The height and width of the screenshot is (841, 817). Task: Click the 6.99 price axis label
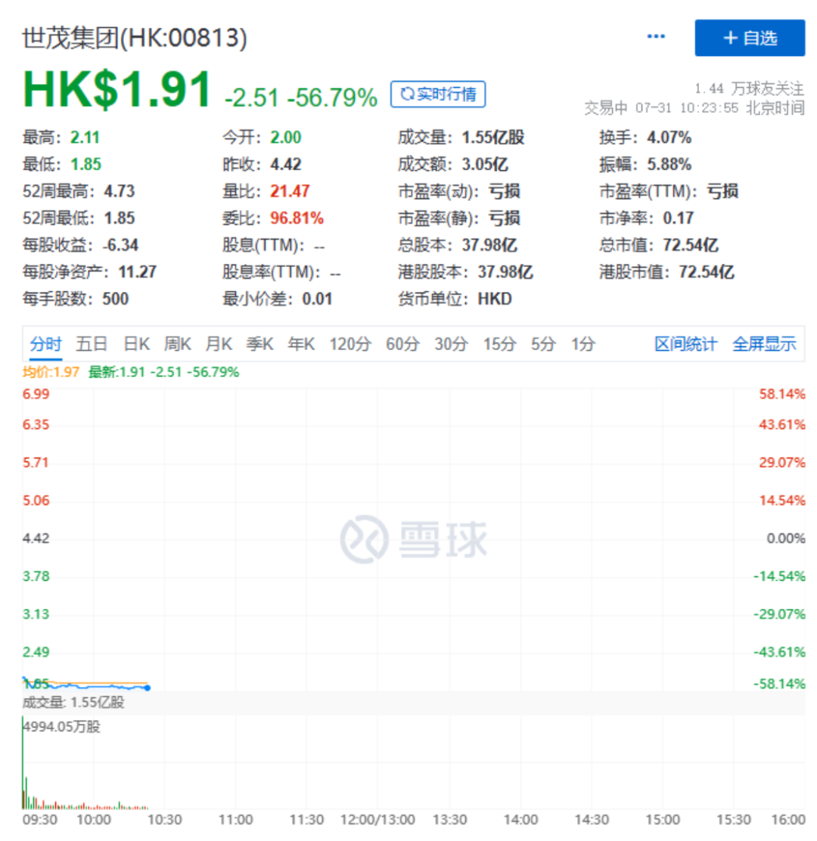point(36,394)
